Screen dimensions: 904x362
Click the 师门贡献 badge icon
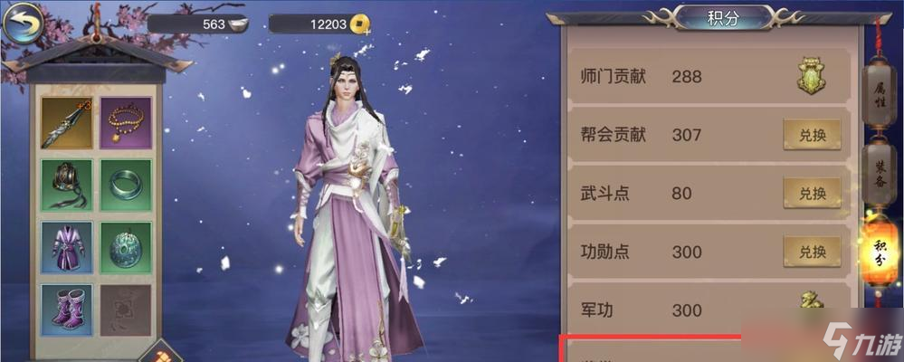[812, 77]
